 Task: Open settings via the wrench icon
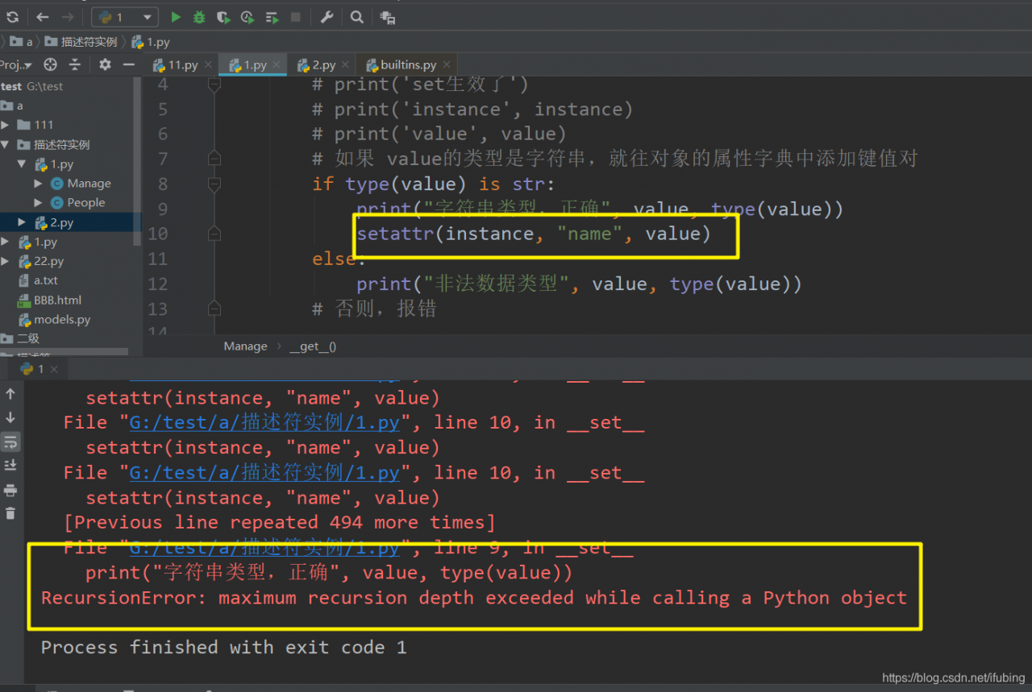[327, 17]
